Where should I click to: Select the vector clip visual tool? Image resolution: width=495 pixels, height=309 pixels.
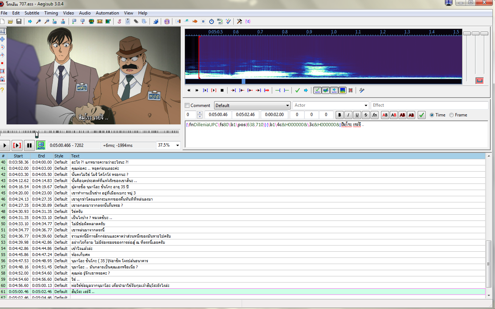3,79
